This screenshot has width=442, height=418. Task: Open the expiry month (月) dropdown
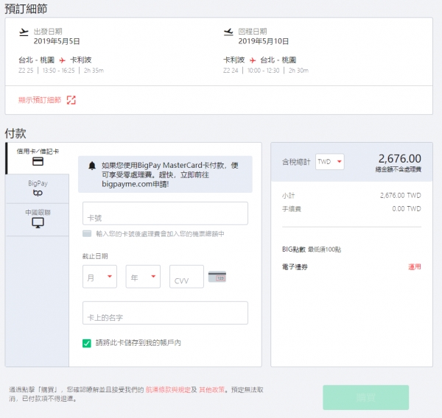tap(100, 277)
